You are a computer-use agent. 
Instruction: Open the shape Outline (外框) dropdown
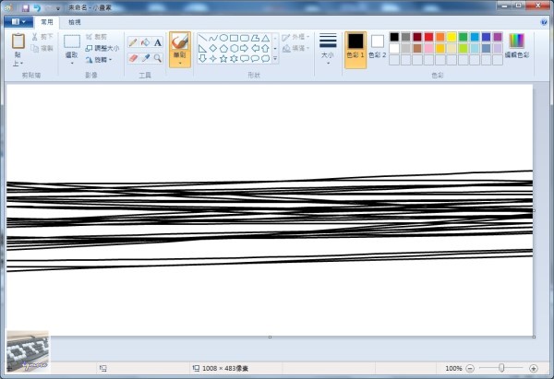pyautogui.click(x=295, y=37)
